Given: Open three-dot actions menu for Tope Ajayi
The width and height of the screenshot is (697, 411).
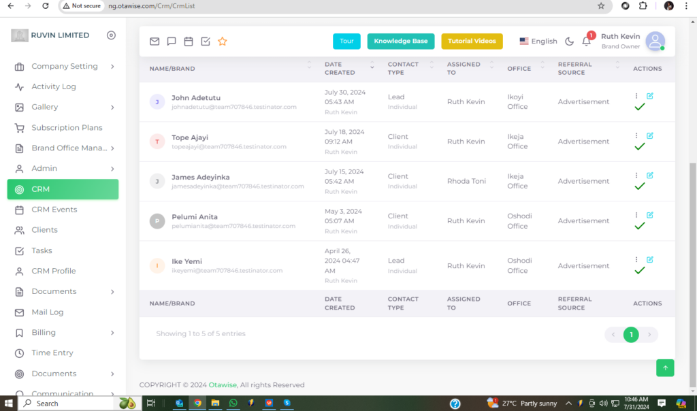Looking at the screenshot, I should (x=636, y=136).
